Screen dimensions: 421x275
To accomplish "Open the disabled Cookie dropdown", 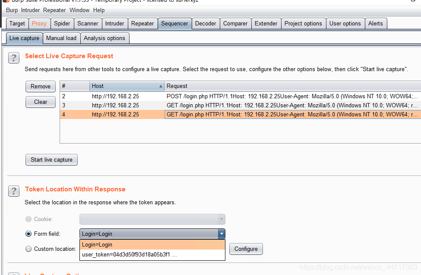I will pyautogui.click(x=152, y=219).
